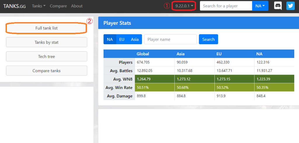Click Global win rate 50.51%
This screenshot has height=143, width=299.
(x=155, y=88)
